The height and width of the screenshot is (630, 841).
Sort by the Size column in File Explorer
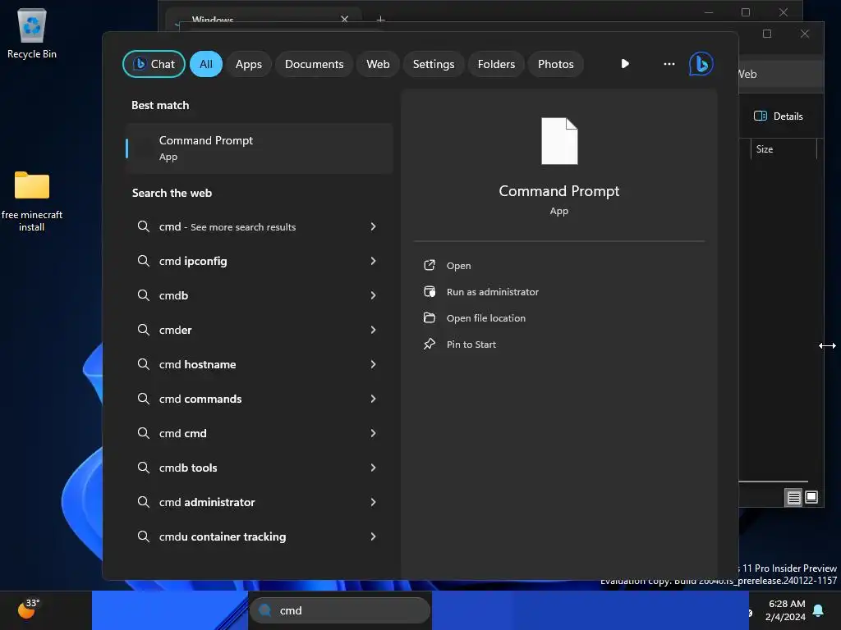(783, 149)
